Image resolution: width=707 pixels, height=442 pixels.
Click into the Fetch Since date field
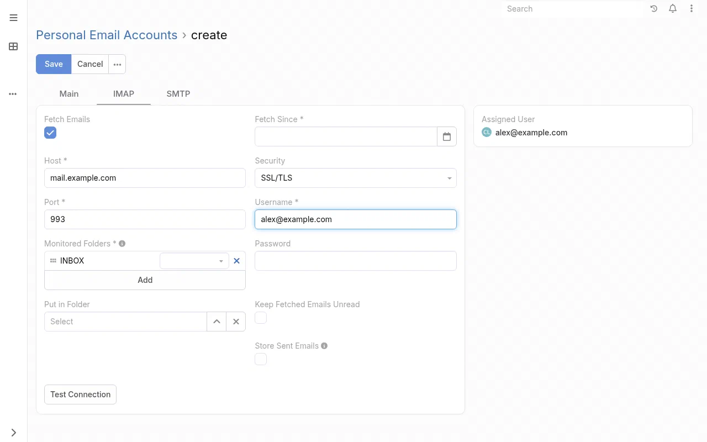[x=346, y=136]
